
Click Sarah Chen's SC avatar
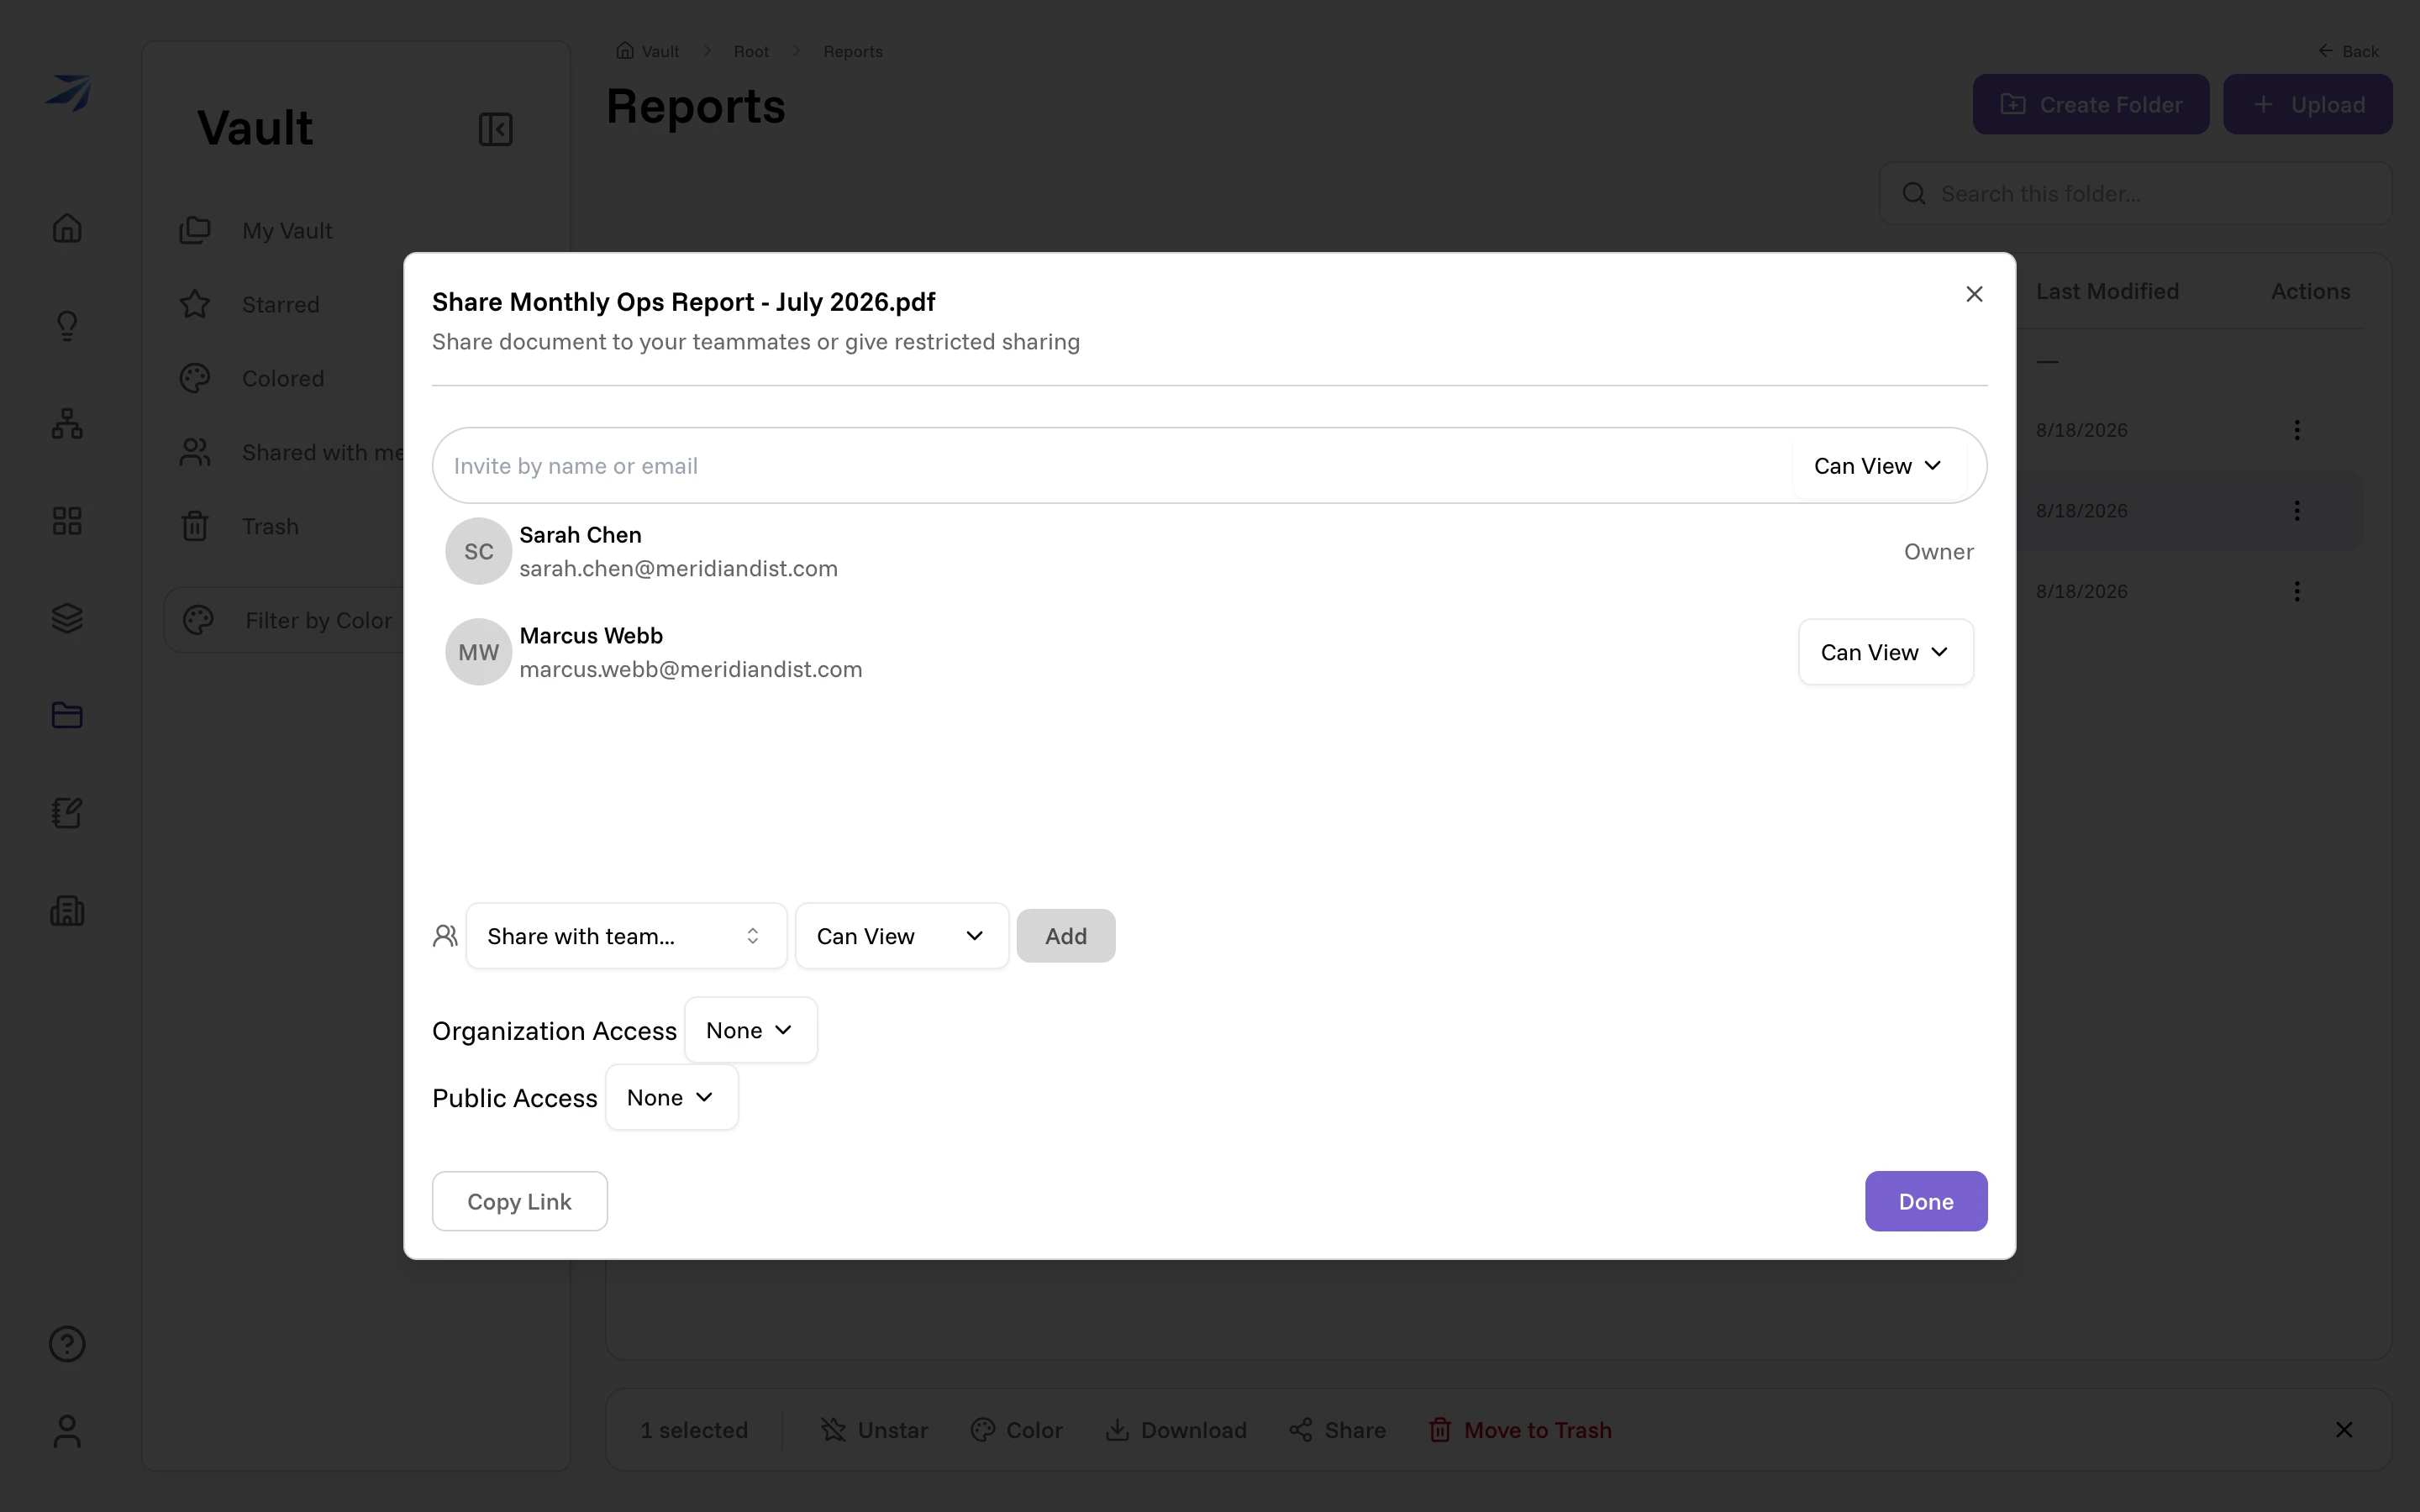coord(478,551)
